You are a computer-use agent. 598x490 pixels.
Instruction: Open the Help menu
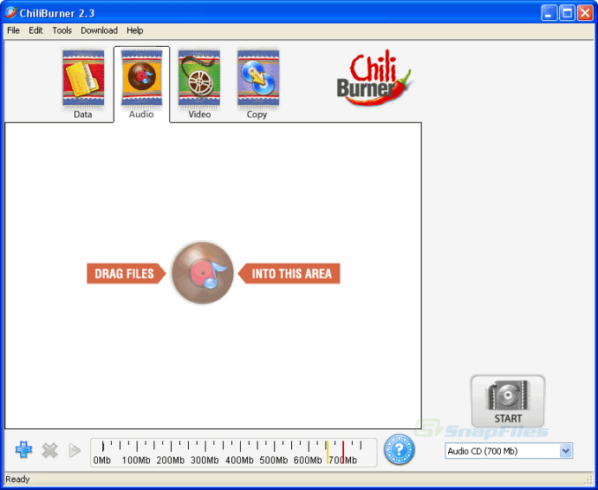[x=135, y=30]
